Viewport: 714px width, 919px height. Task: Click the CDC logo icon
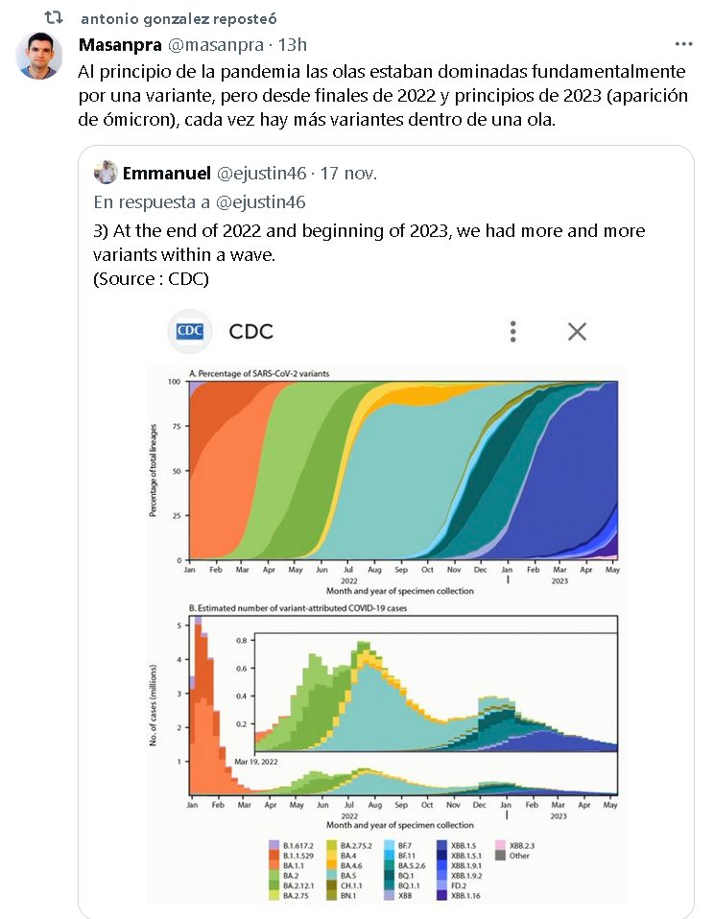point(189,332)
